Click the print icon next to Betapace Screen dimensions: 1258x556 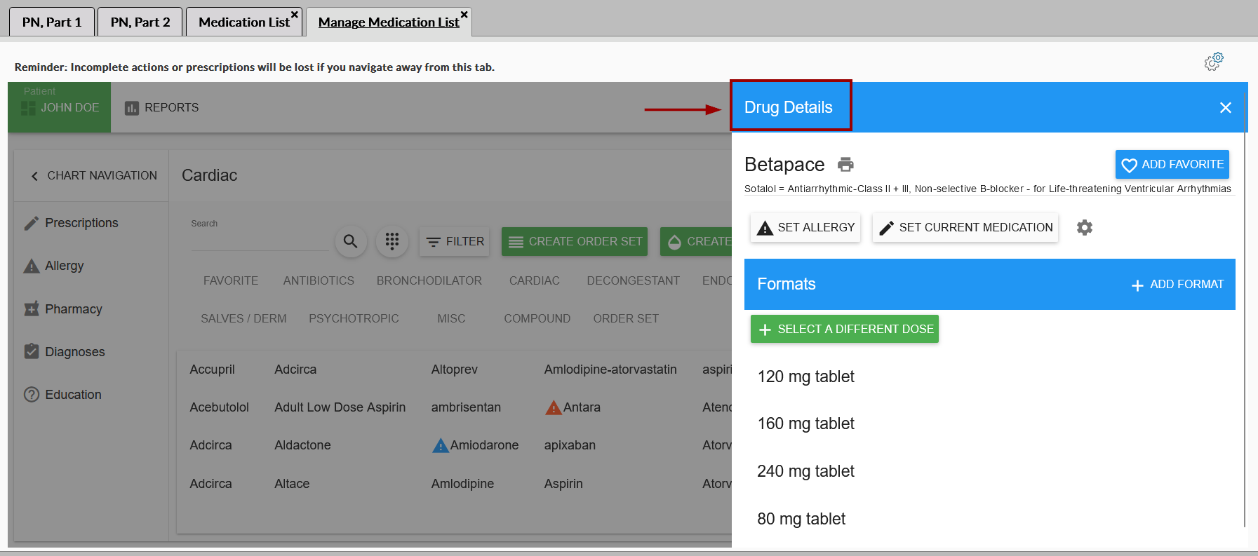point(845,165)
